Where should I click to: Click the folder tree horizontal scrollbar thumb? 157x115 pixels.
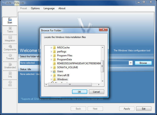70,85
